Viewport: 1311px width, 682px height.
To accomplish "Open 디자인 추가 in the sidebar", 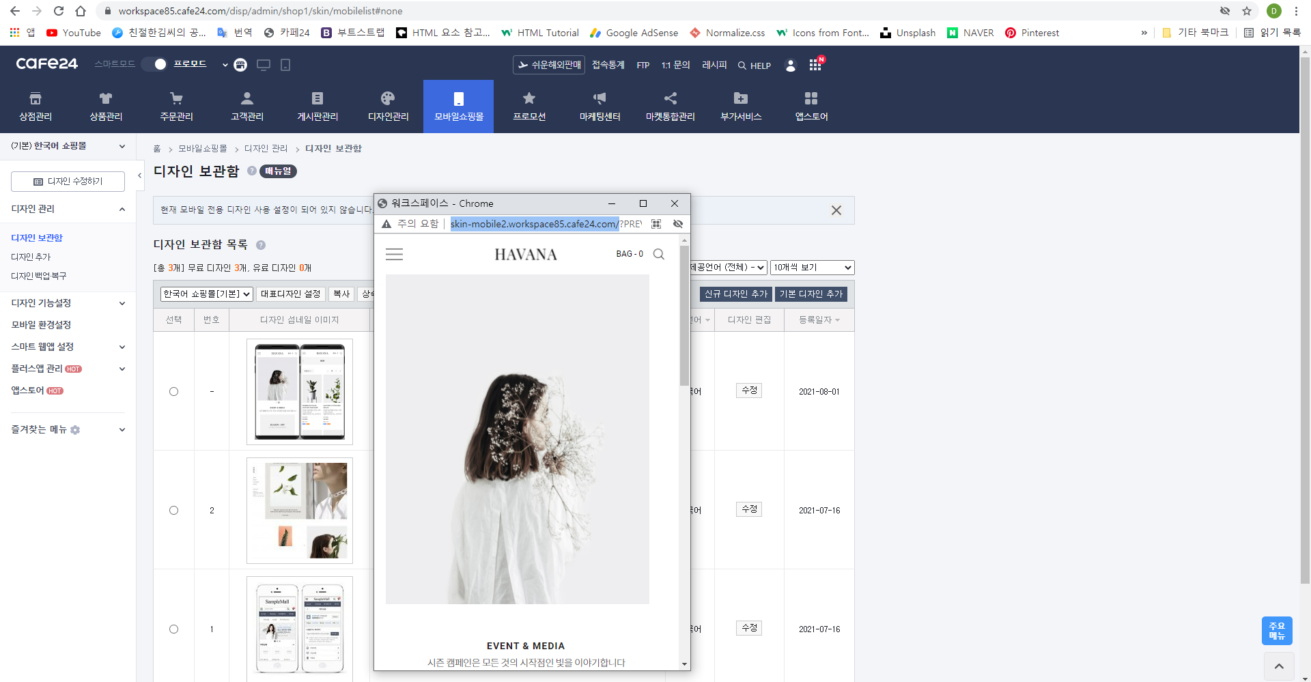I will tap(31, 257).
